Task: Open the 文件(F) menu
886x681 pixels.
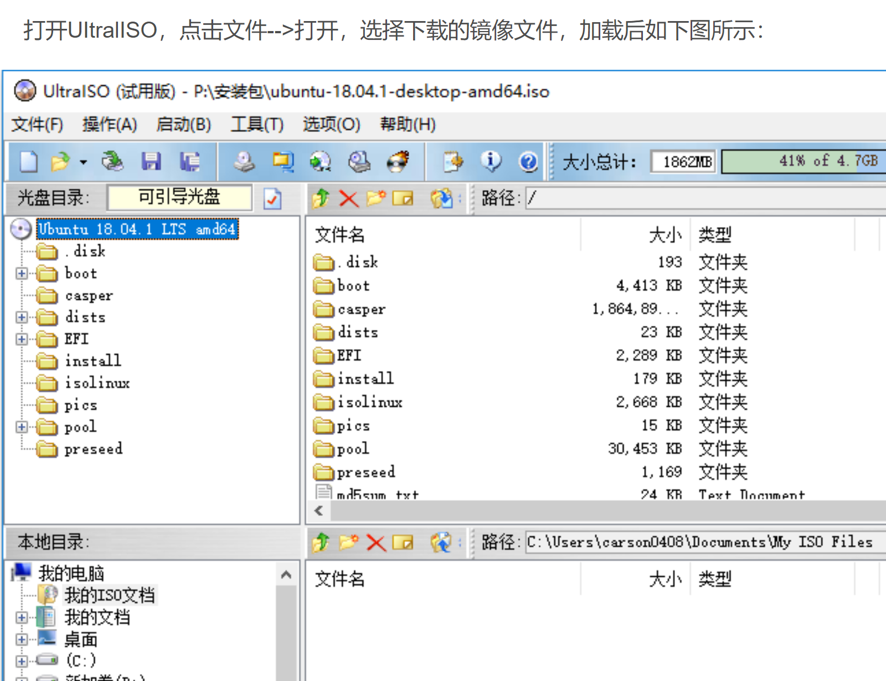Action: 37,124
